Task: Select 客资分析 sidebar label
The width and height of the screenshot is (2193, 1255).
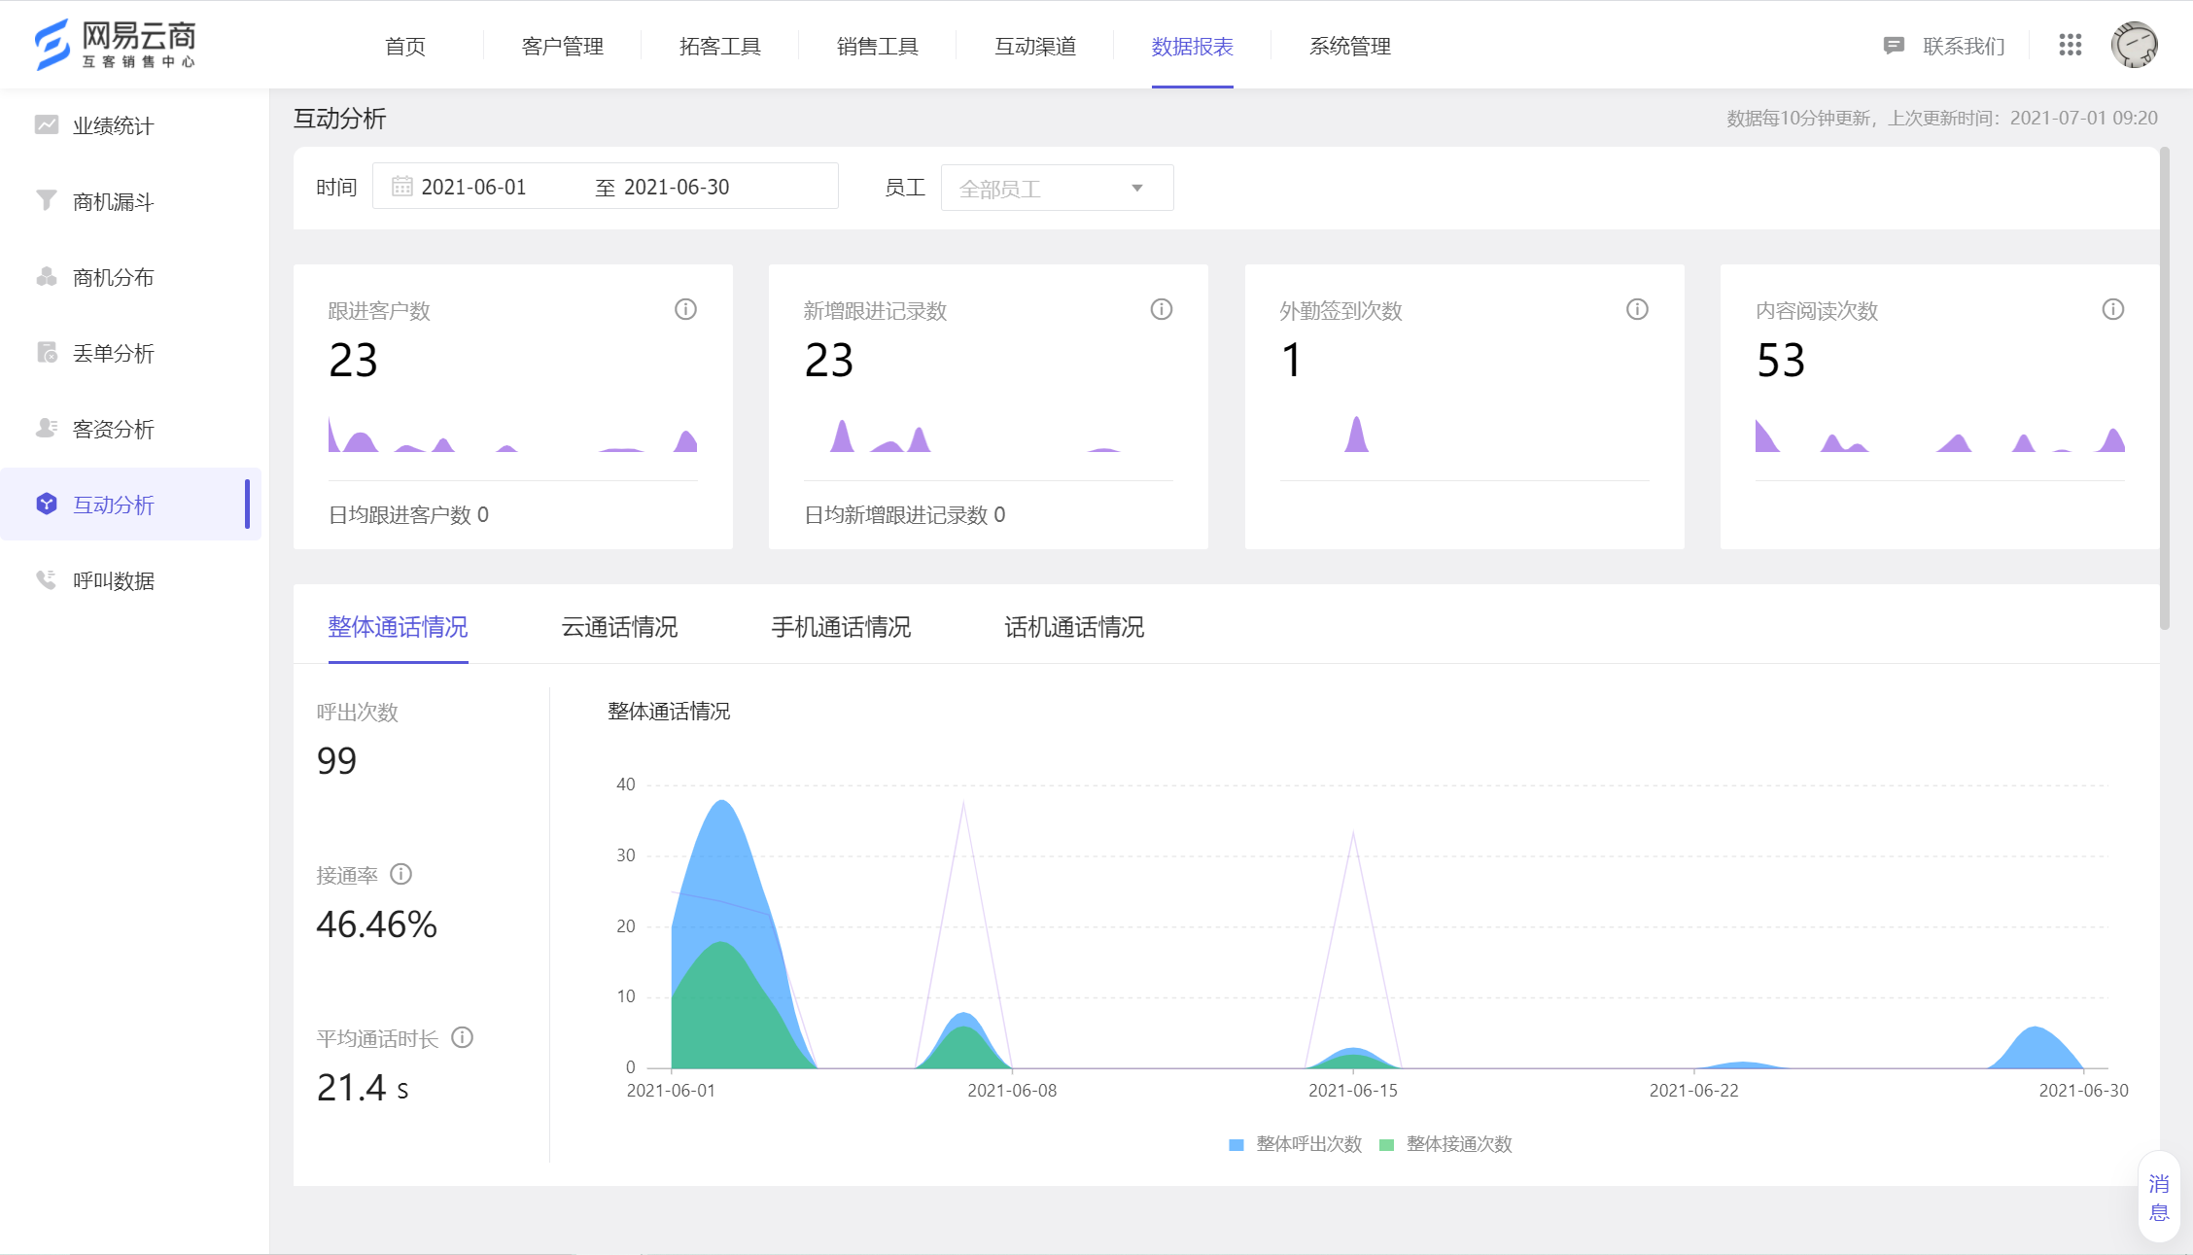Action: pyautogui.click(x=114, y=429)
